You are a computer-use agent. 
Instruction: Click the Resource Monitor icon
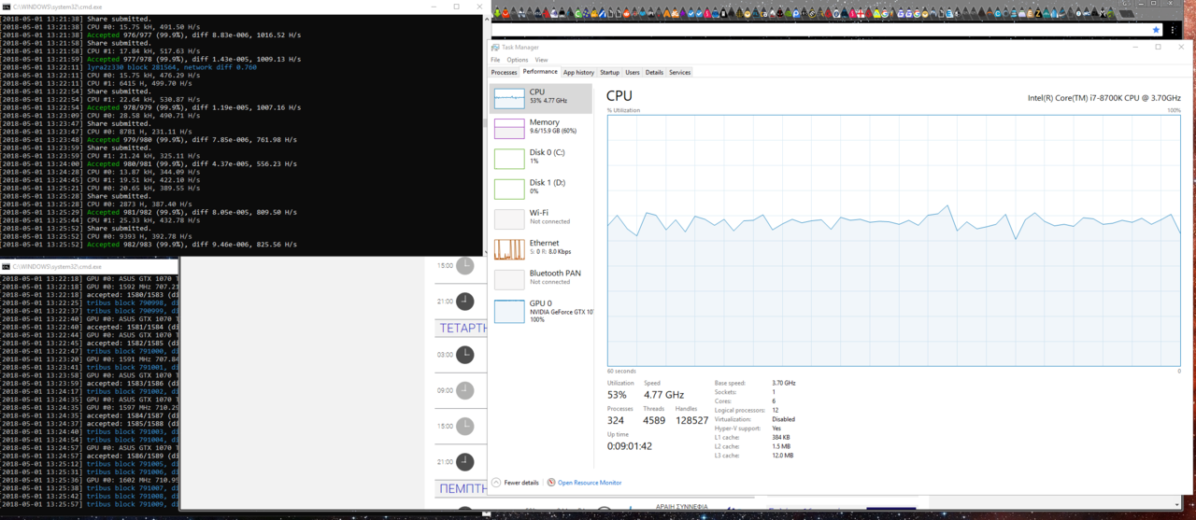pos(551,483)
